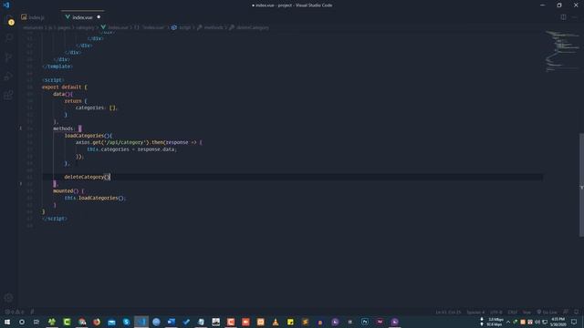Click the 'categories: [],' line
The image size is (584, 328).
click(97, 108)
